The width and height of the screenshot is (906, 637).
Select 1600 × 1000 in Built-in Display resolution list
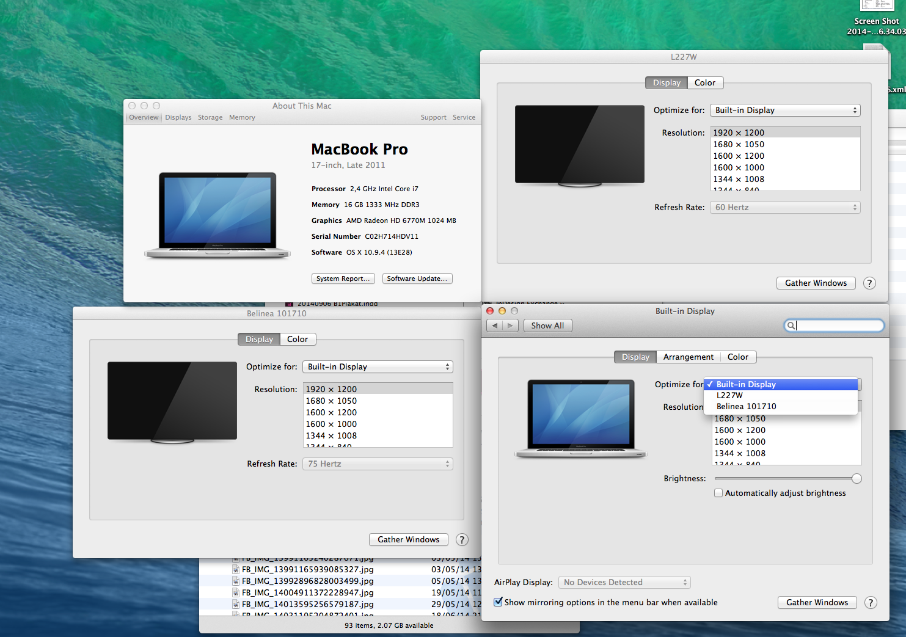[787, 442]
